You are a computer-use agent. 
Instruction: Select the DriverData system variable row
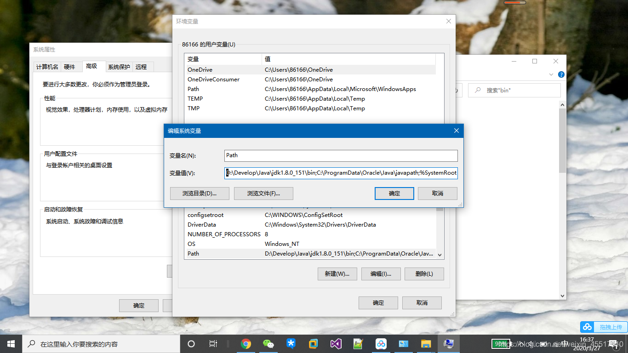[x=310, y=225]
